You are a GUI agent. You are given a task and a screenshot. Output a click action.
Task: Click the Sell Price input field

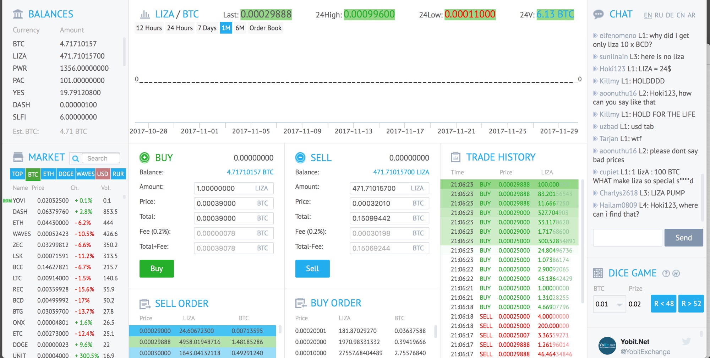point(389,203)
